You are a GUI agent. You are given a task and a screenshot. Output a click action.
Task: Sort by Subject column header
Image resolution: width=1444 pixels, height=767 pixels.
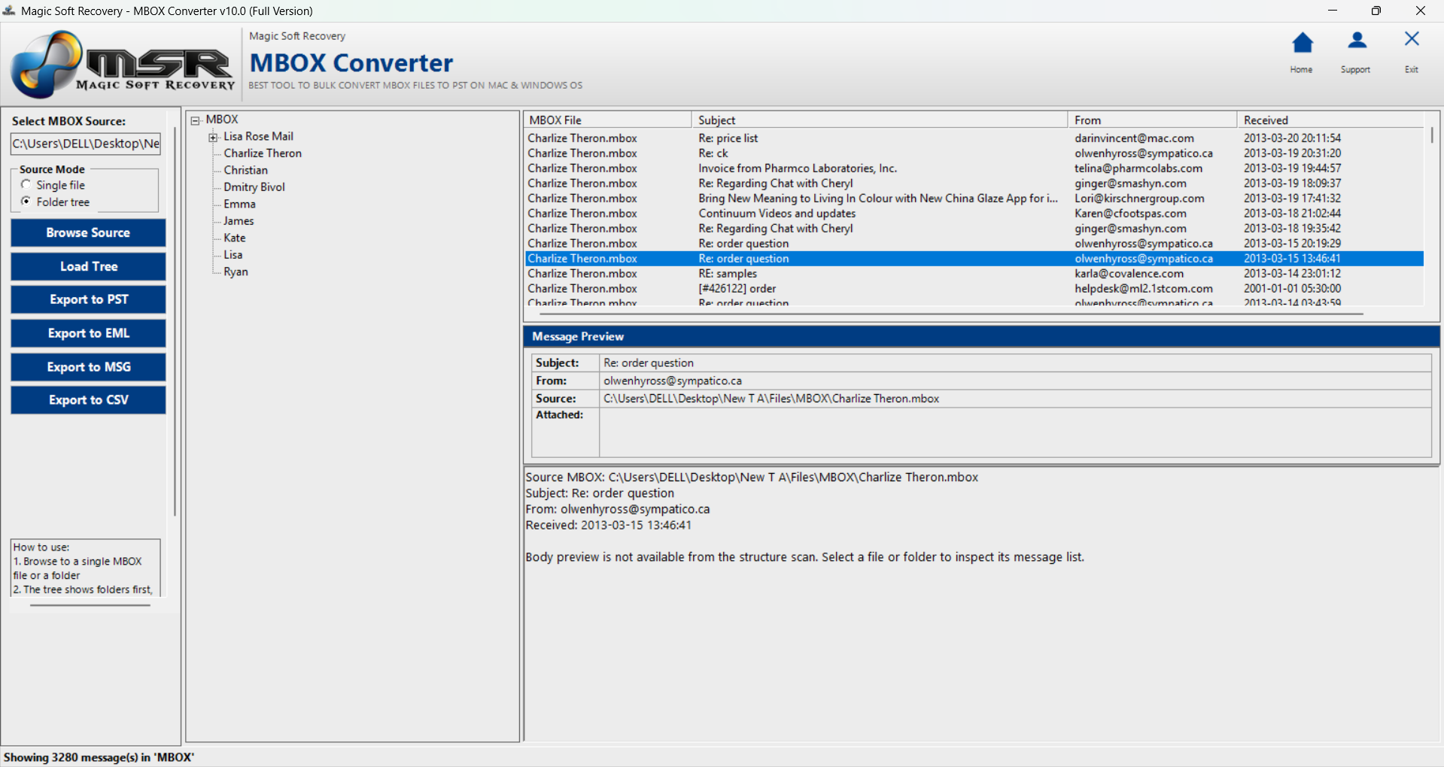[879, 120]
